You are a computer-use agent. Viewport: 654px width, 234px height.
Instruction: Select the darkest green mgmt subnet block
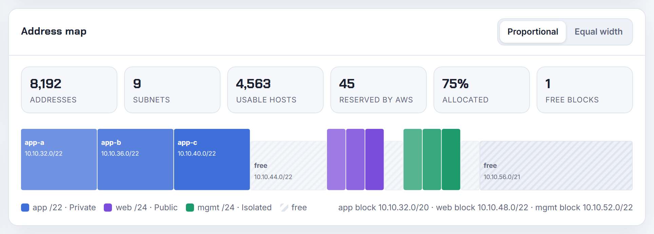pyautogui.click(x=451, y=159)
